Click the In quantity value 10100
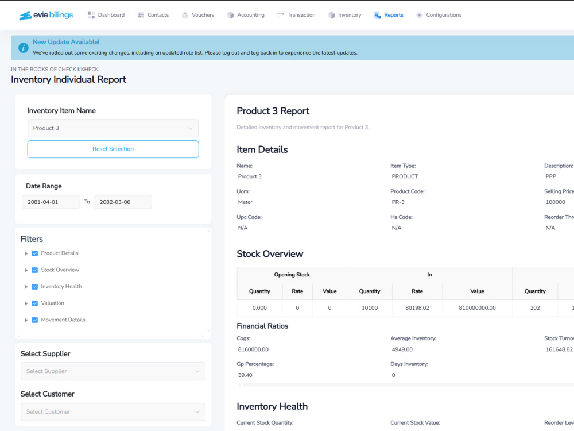 click(x=370, y=308)
